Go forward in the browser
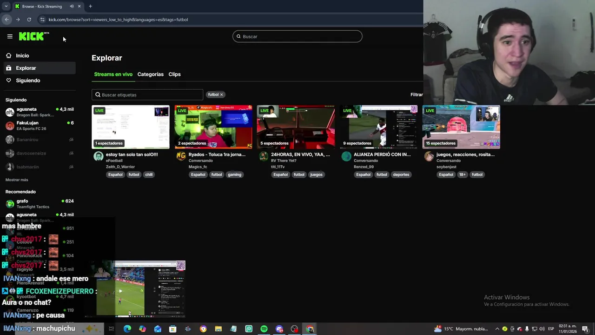The height and width of the screenshot is (335, 595). click(18, 20)
